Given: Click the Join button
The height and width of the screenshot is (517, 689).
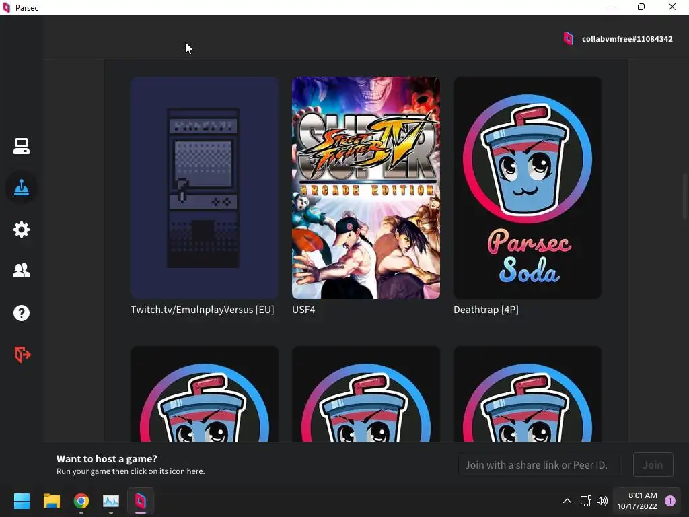Looking at the screenshot, I should [653, 464].
